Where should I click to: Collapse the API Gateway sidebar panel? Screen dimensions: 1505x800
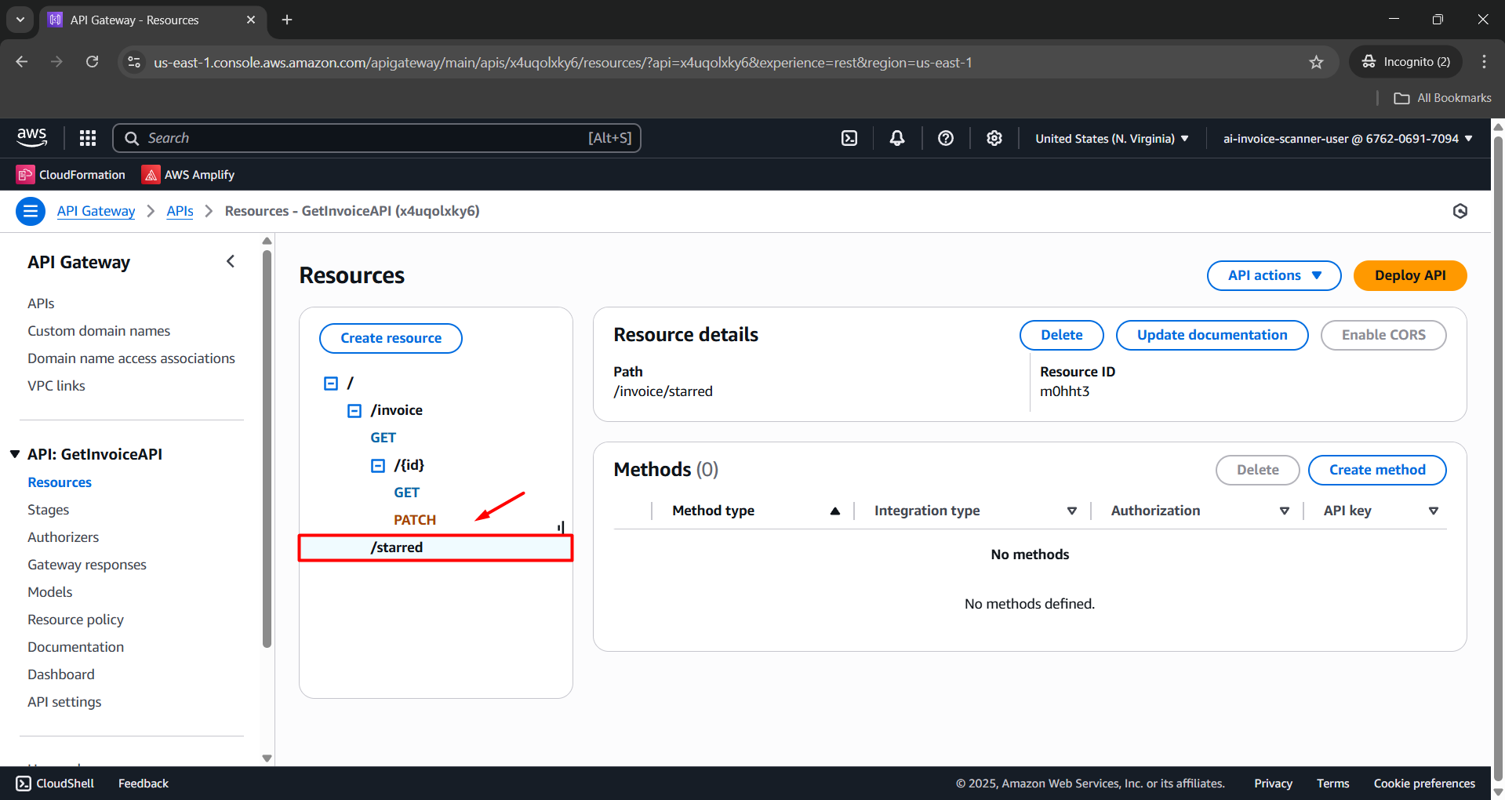(x=230, y=261)
